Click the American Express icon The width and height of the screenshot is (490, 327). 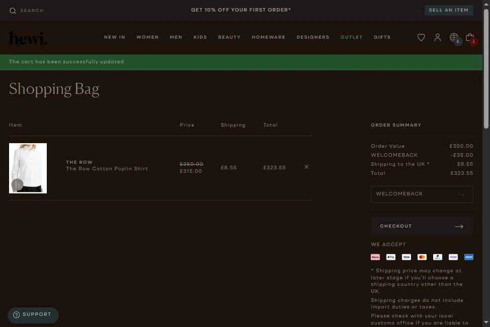(469, 257)
